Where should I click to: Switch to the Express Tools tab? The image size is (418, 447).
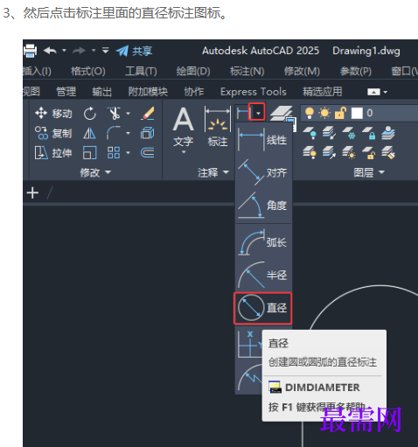(x=254, y=92)
